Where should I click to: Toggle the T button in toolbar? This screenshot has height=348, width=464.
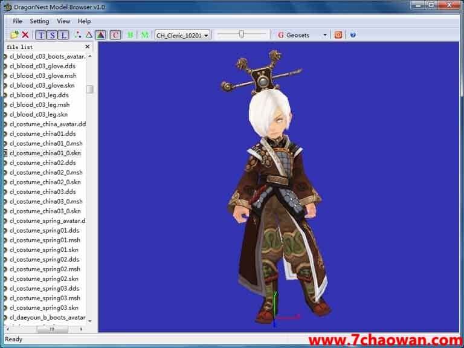click(x=42, y=35)
